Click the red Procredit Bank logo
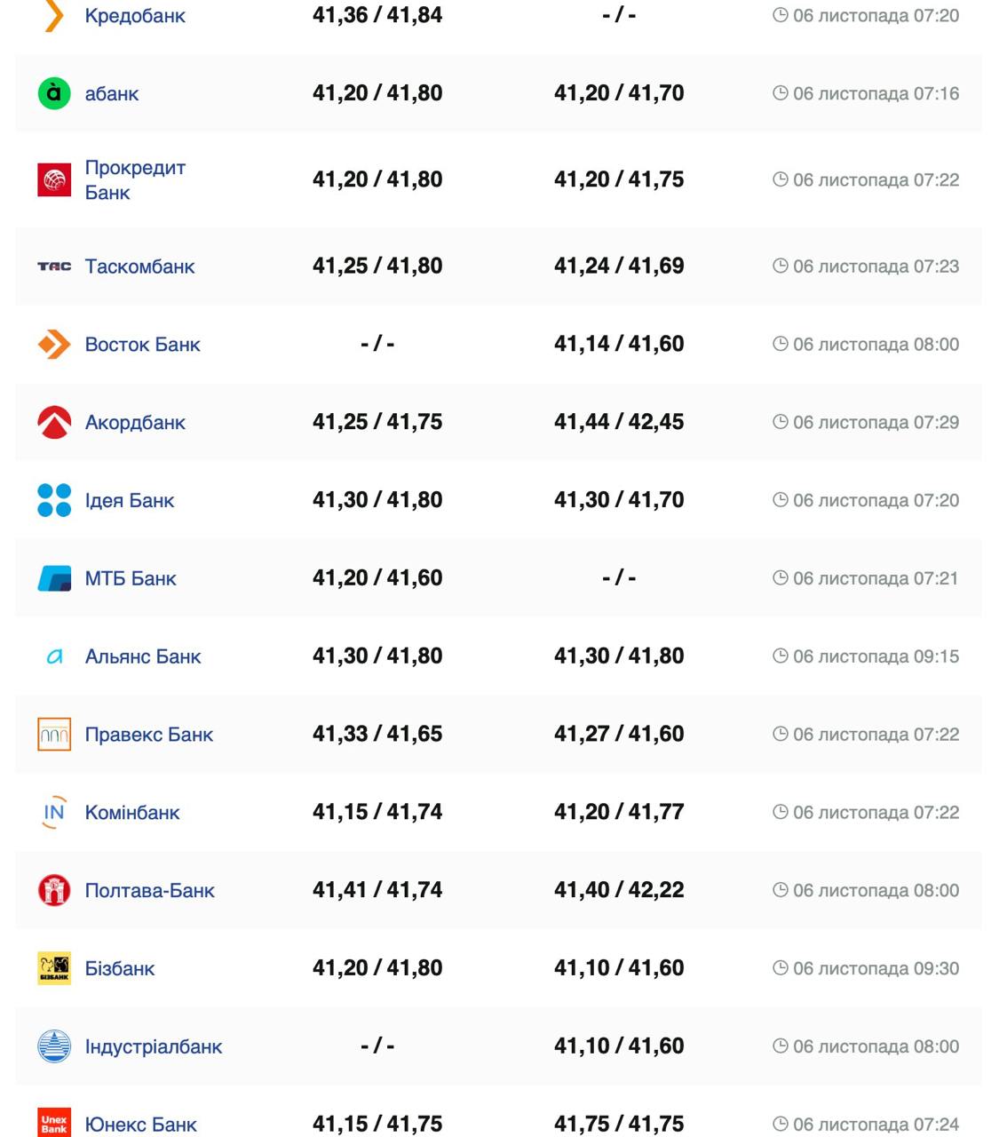Screen dimensions: 1007x1137 tap(54, 179)
